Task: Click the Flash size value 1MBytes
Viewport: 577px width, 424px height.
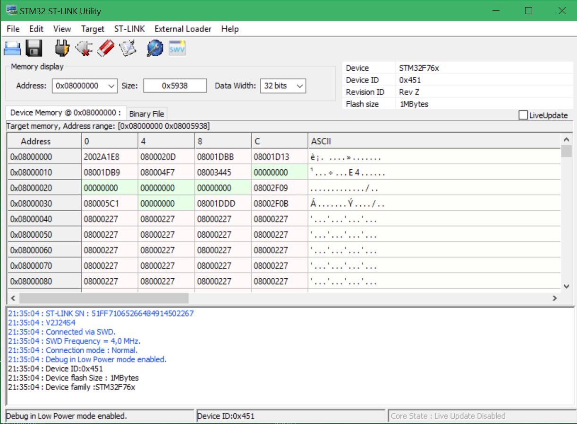Action: click(414, 104)
